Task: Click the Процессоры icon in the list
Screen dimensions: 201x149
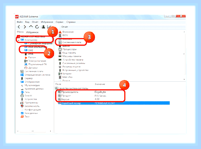Action: click(x=60, y=49)
